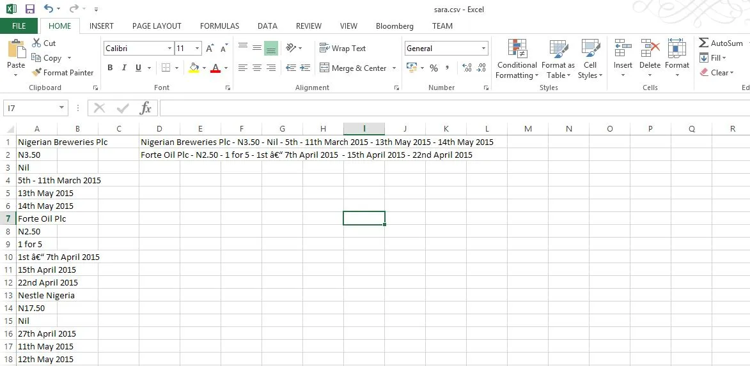Screen dimensions: 750x366
Task: Click the Orientation text angle icon
Action: pyautogui.click(x=291, y=48)
